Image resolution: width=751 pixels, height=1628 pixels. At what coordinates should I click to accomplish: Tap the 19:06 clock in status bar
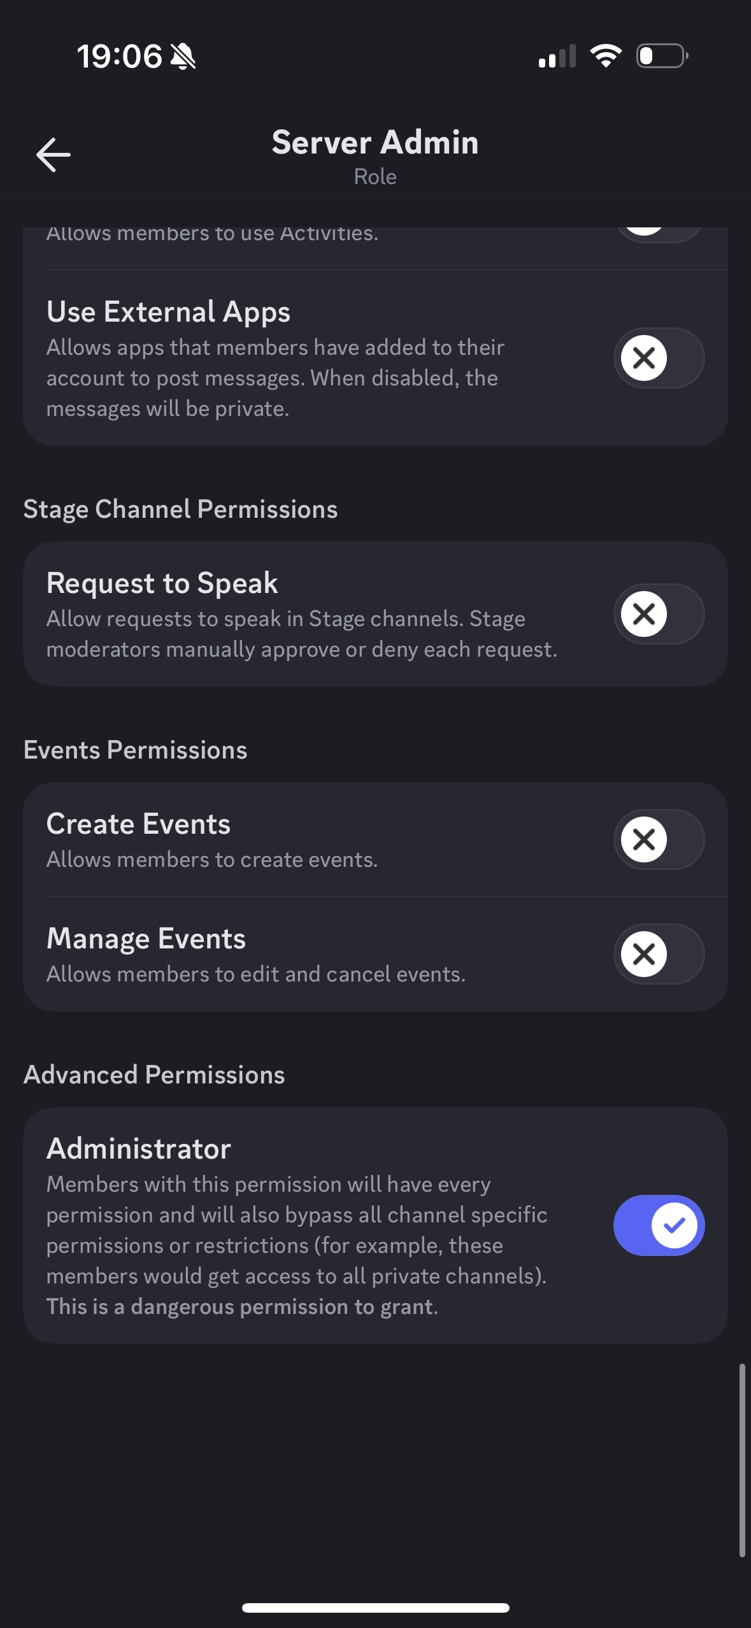click(x=120, y=57)
